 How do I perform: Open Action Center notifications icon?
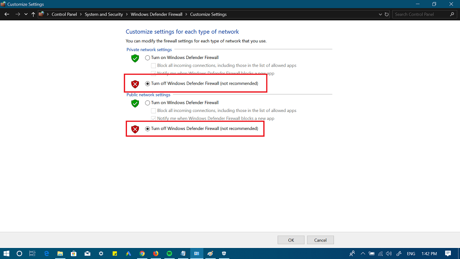coord(448,253)
